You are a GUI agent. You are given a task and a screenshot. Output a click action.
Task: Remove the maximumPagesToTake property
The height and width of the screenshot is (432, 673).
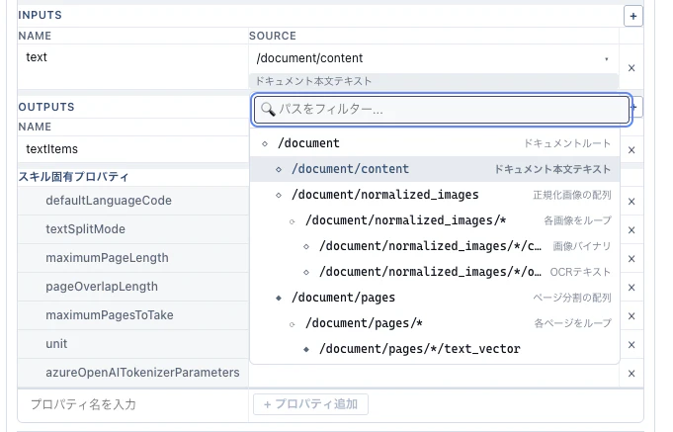[x=631, y=315]
